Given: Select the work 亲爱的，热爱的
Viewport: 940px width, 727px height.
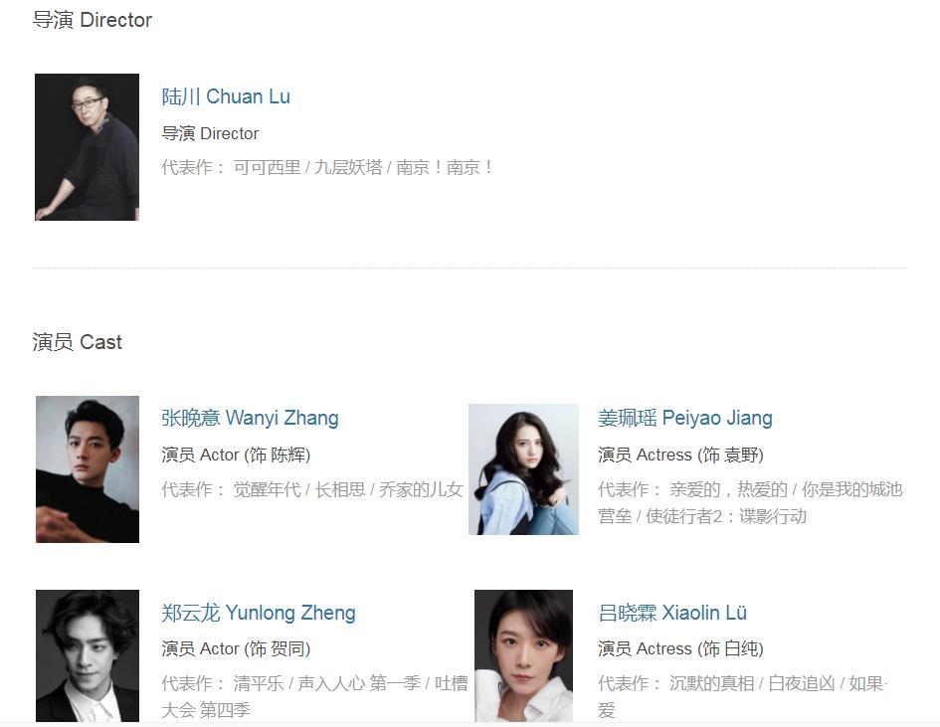Looking at the screenshot, I should pyautogui.click(x=728, y=489).
